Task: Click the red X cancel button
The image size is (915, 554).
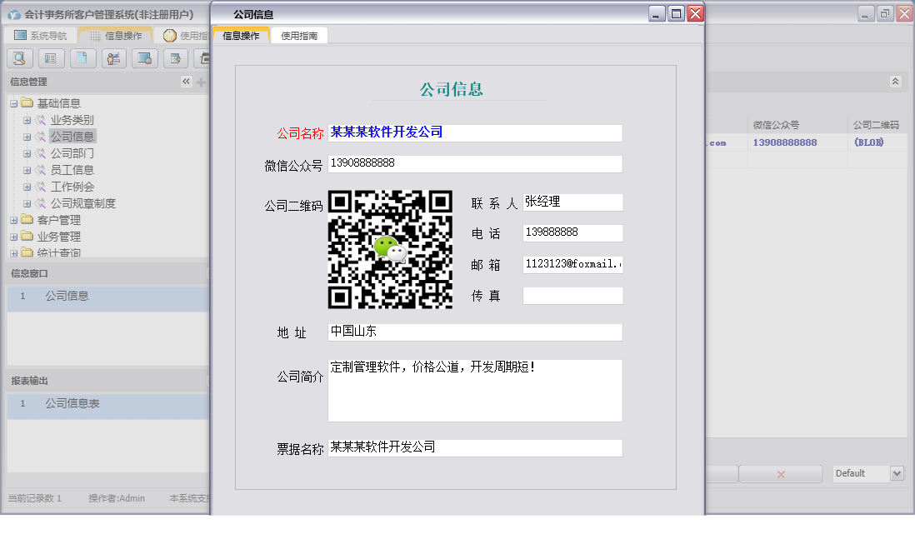Action: tap(780, 472)
